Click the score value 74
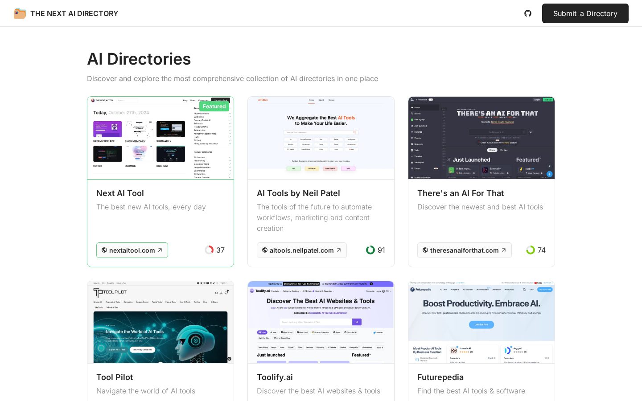The width and height of the screenshot is (642, 401). [542, 250]
